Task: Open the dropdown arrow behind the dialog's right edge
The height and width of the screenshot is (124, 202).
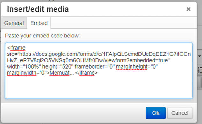Action: [199, 56]
